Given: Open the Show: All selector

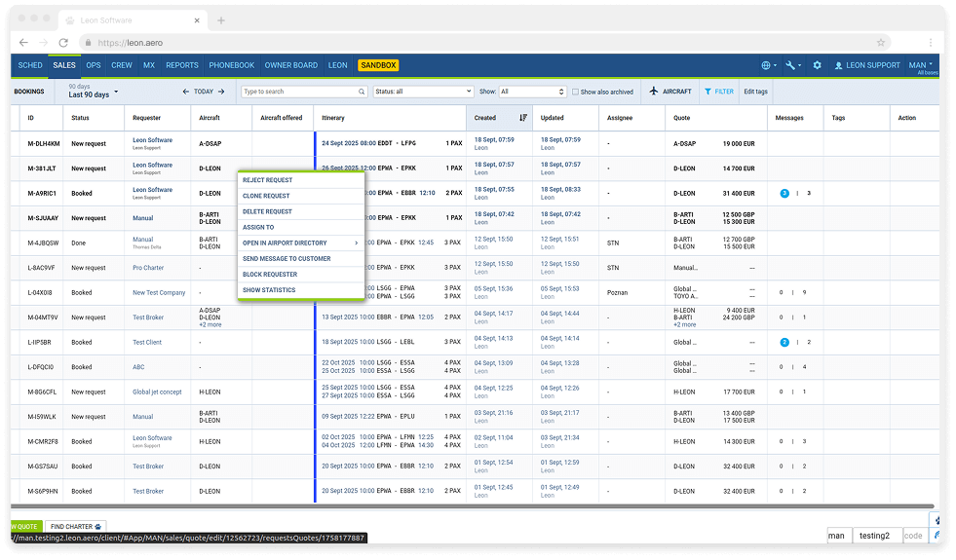Looking at the screenshot, I should click(532, 92).
